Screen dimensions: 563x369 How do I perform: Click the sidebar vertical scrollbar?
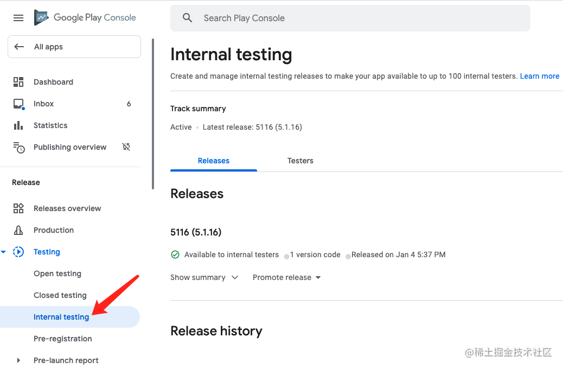pyautogui.click(x=153, y=114)
